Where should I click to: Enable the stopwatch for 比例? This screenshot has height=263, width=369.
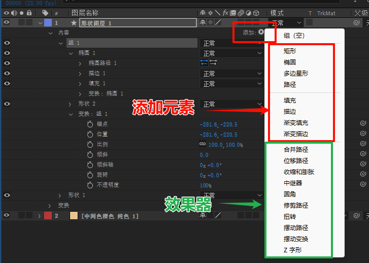[90, 144]
